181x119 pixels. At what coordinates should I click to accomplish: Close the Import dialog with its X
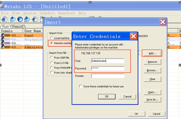pyautogui.click(x=163, y=22)
